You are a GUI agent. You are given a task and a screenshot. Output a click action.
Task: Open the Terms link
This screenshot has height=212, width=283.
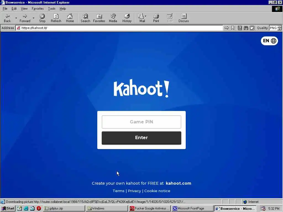[118, 191]
